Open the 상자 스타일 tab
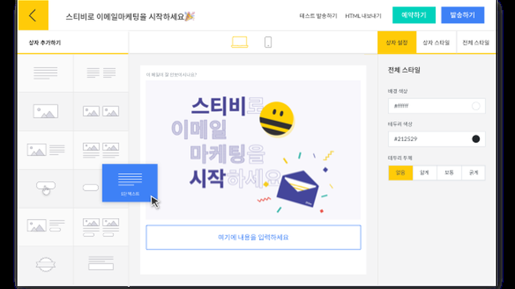The width and height of the screenshot is (515, 289). (x=436, y=43)
